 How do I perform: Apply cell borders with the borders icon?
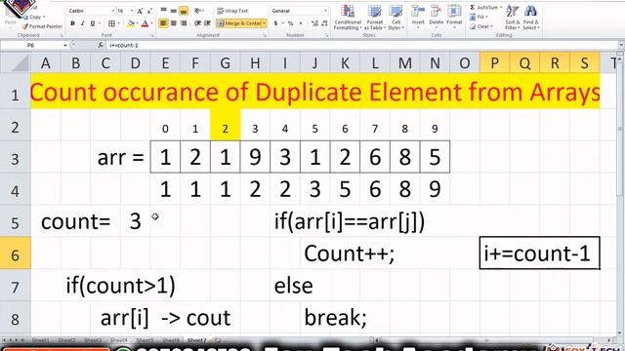112,23
